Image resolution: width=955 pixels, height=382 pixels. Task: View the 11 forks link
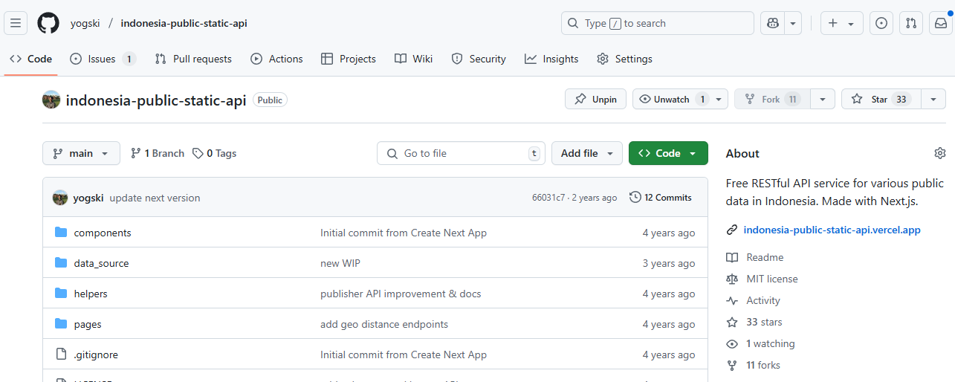[x=754, y=365]
